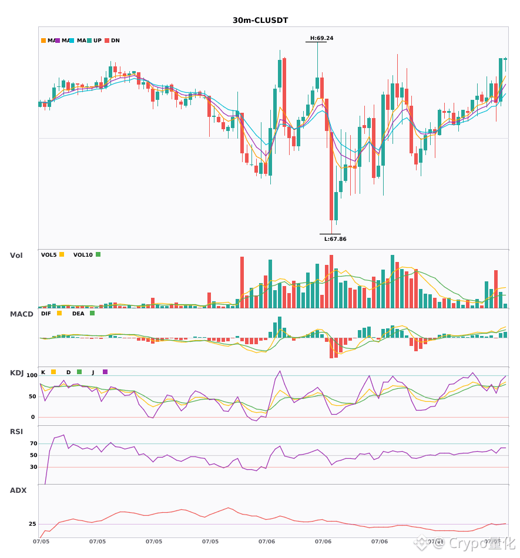
Task: Click the UP legend text
Action: (98, 41)
